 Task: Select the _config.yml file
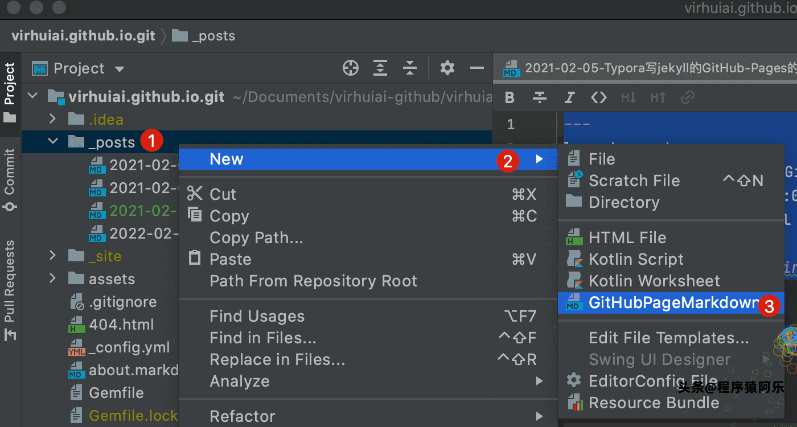(129, 347)
